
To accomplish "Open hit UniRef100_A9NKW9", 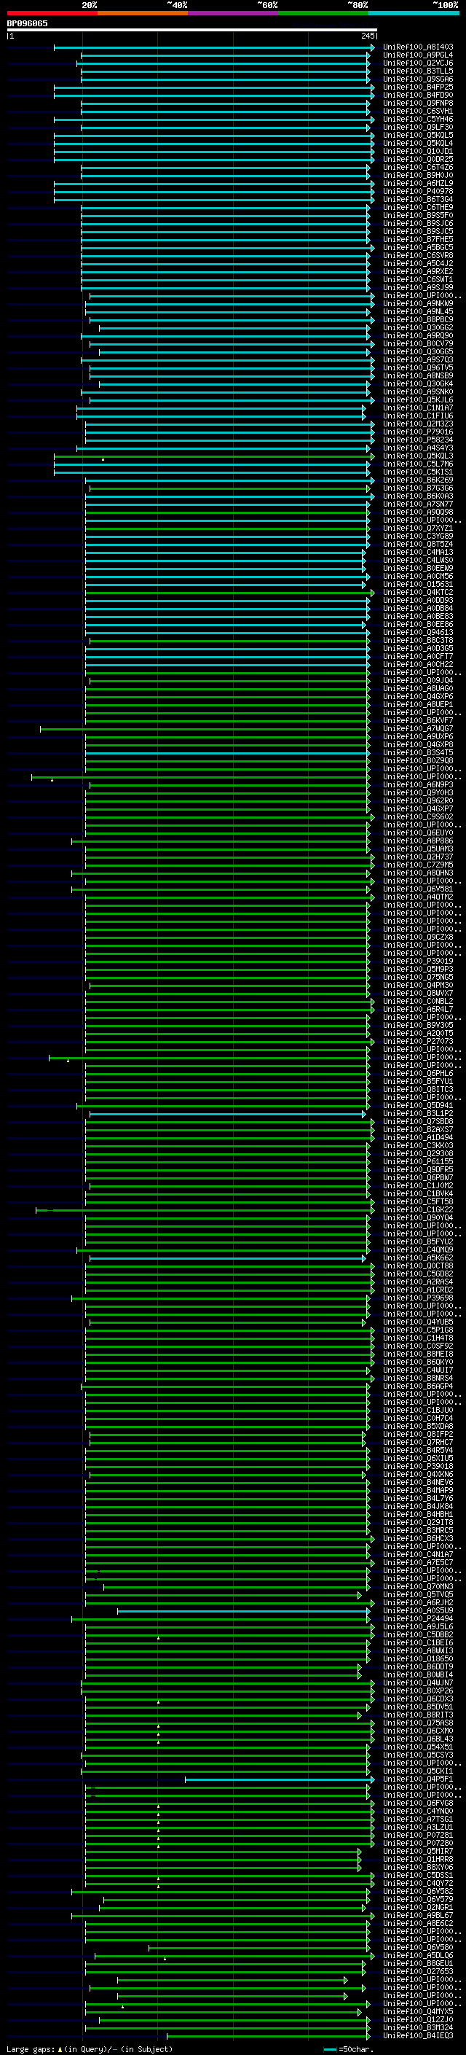I will [418, 303].
